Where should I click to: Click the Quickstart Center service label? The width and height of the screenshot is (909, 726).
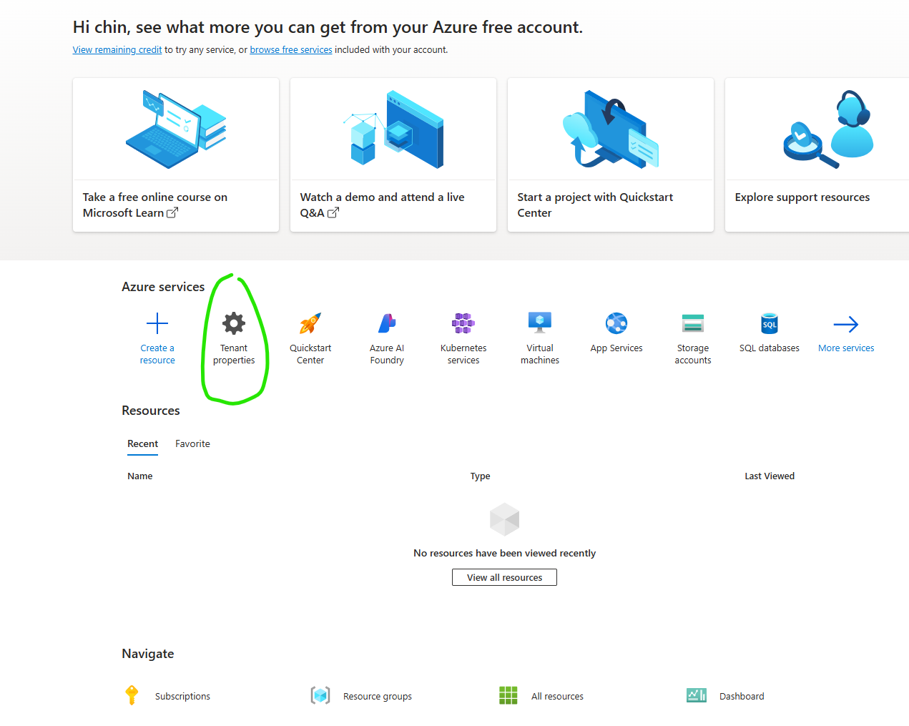point(310,354)
